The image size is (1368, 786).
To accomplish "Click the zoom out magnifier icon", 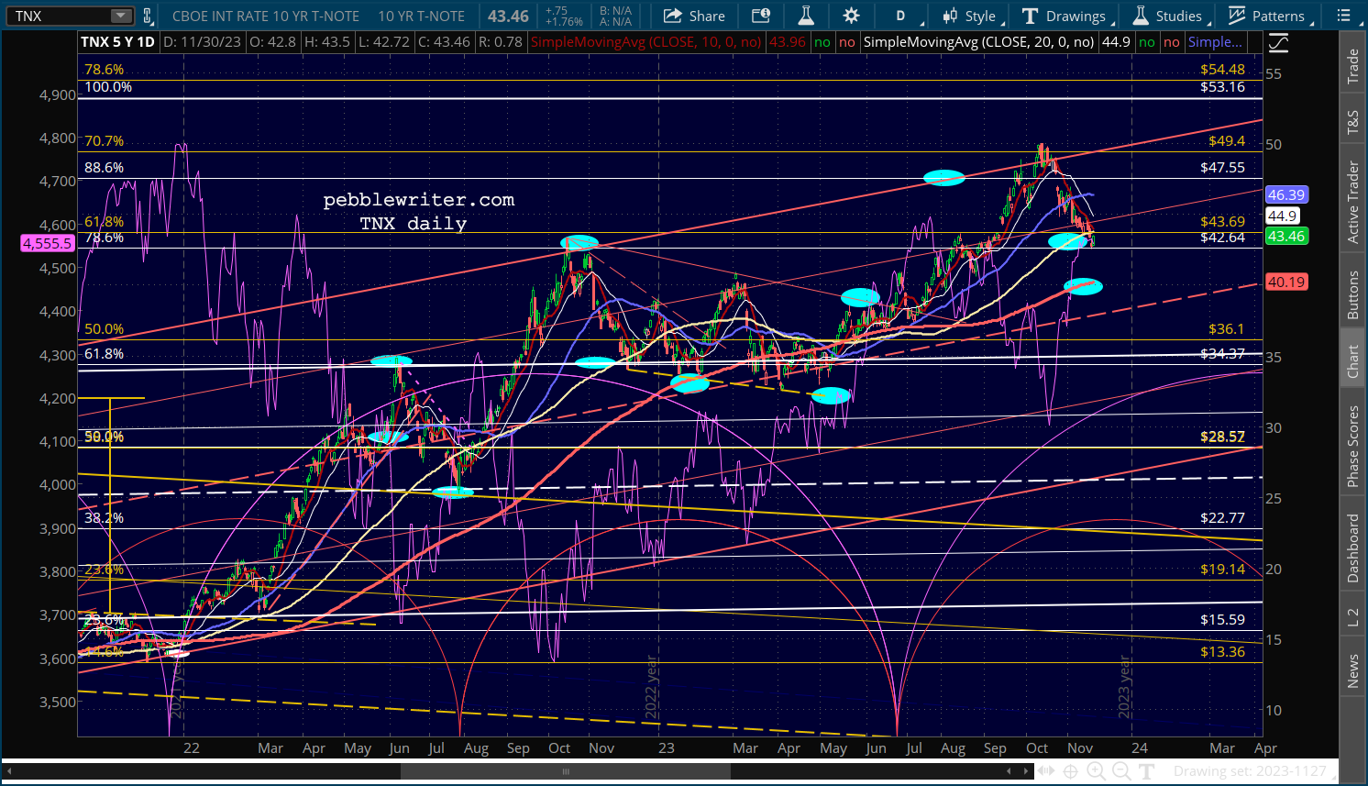I will pos(1121,771).
